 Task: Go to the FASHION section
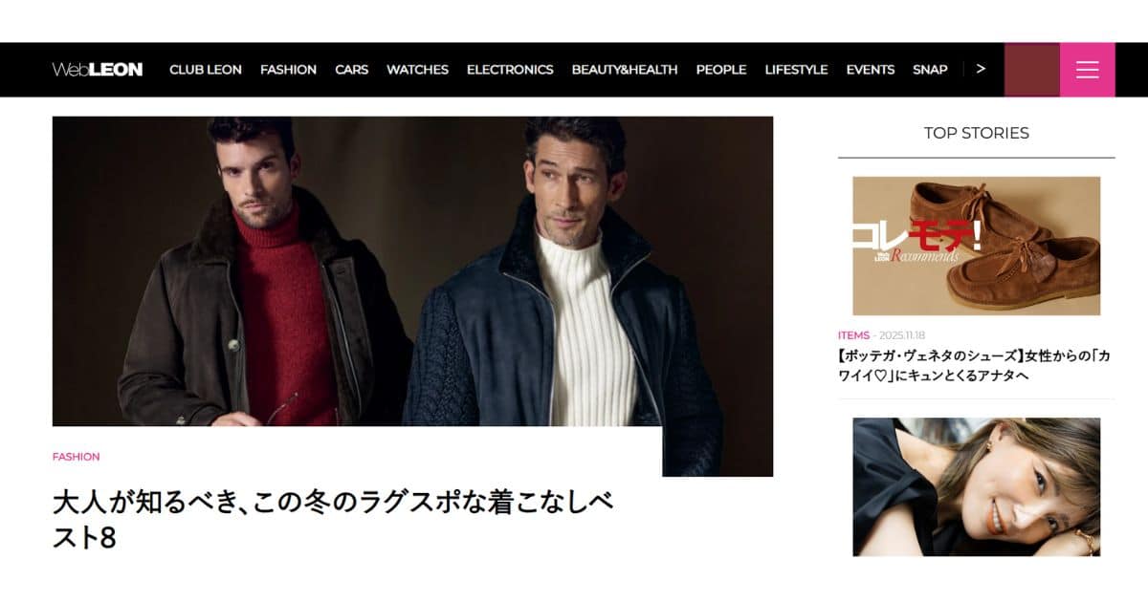tap(288, 70)
